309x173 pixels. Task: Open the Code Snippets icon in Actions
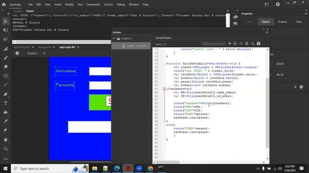coord(241,44)
